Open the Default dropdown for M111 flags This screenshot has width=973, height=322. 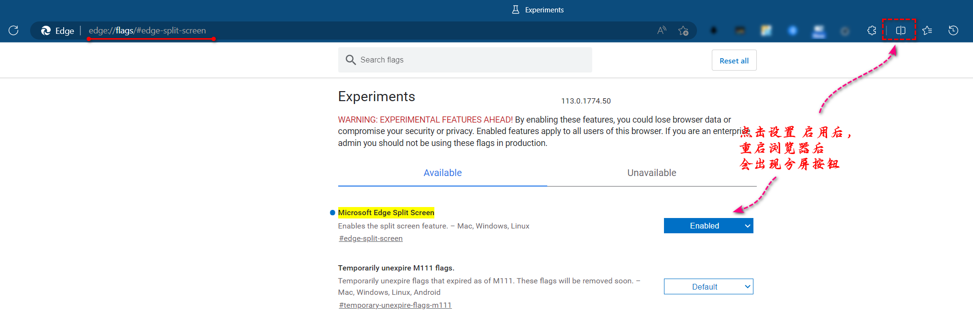[708, 287]
